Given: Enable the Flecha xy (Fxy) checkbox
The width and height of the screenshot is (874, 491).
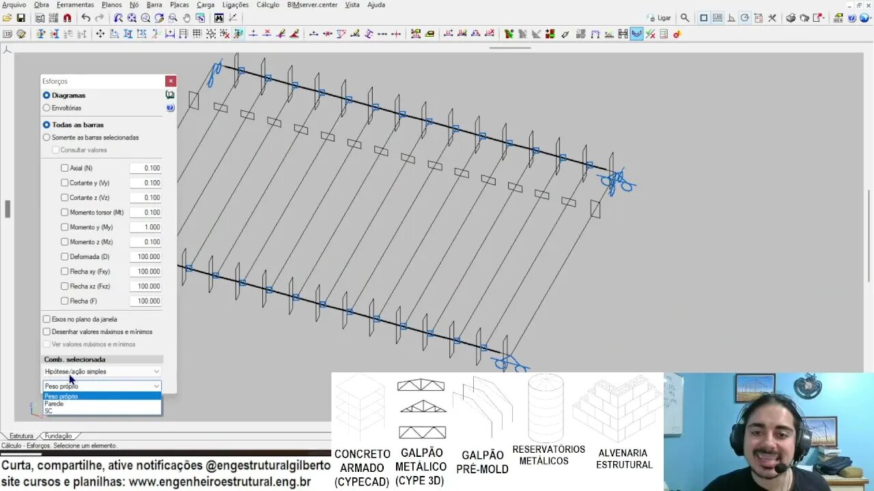Looking at the screenshot, I should [x=64, y=271].
